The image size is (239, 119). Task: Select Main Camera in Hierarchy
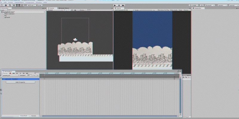coord(10,14)
